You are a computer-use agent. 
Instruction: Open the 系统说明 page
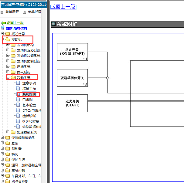pos(29,94)
